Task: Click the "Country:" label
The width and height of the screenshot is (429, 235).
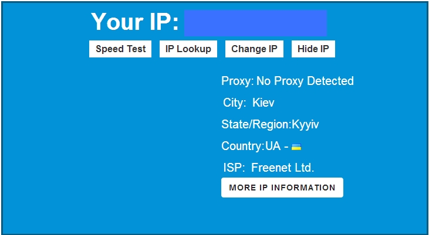Action: pos(243,146)
